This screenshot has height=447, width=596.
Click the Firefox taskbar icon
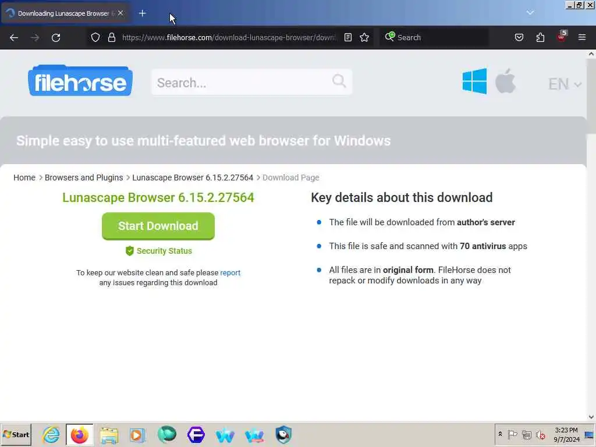pyautogui.click(x=79, y=435)
